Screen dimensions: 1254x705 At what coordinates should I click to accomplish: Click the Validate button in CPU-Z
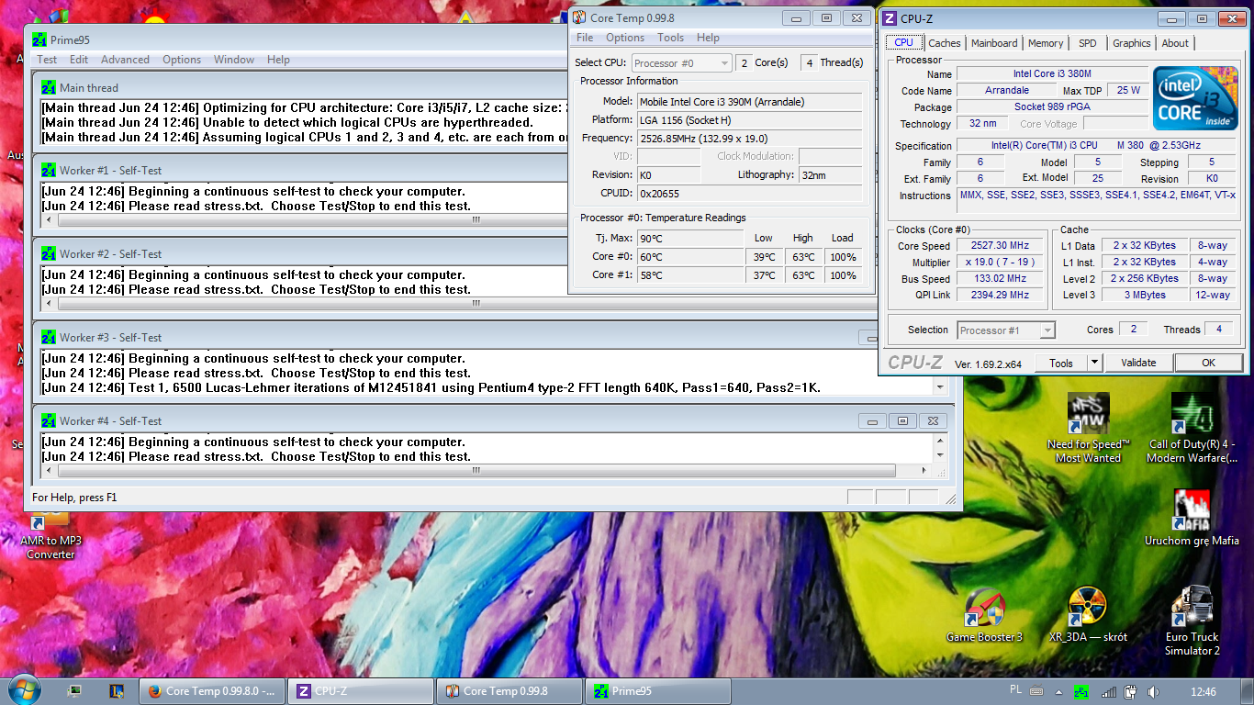point(1138,363)
